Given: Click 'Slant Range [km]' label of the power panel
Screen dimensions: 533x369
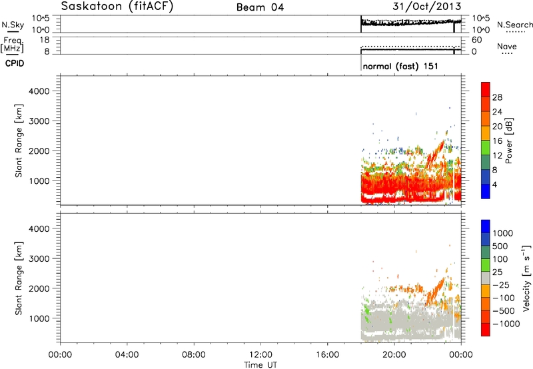Looking at the screenshot, I should pos(19,141).
